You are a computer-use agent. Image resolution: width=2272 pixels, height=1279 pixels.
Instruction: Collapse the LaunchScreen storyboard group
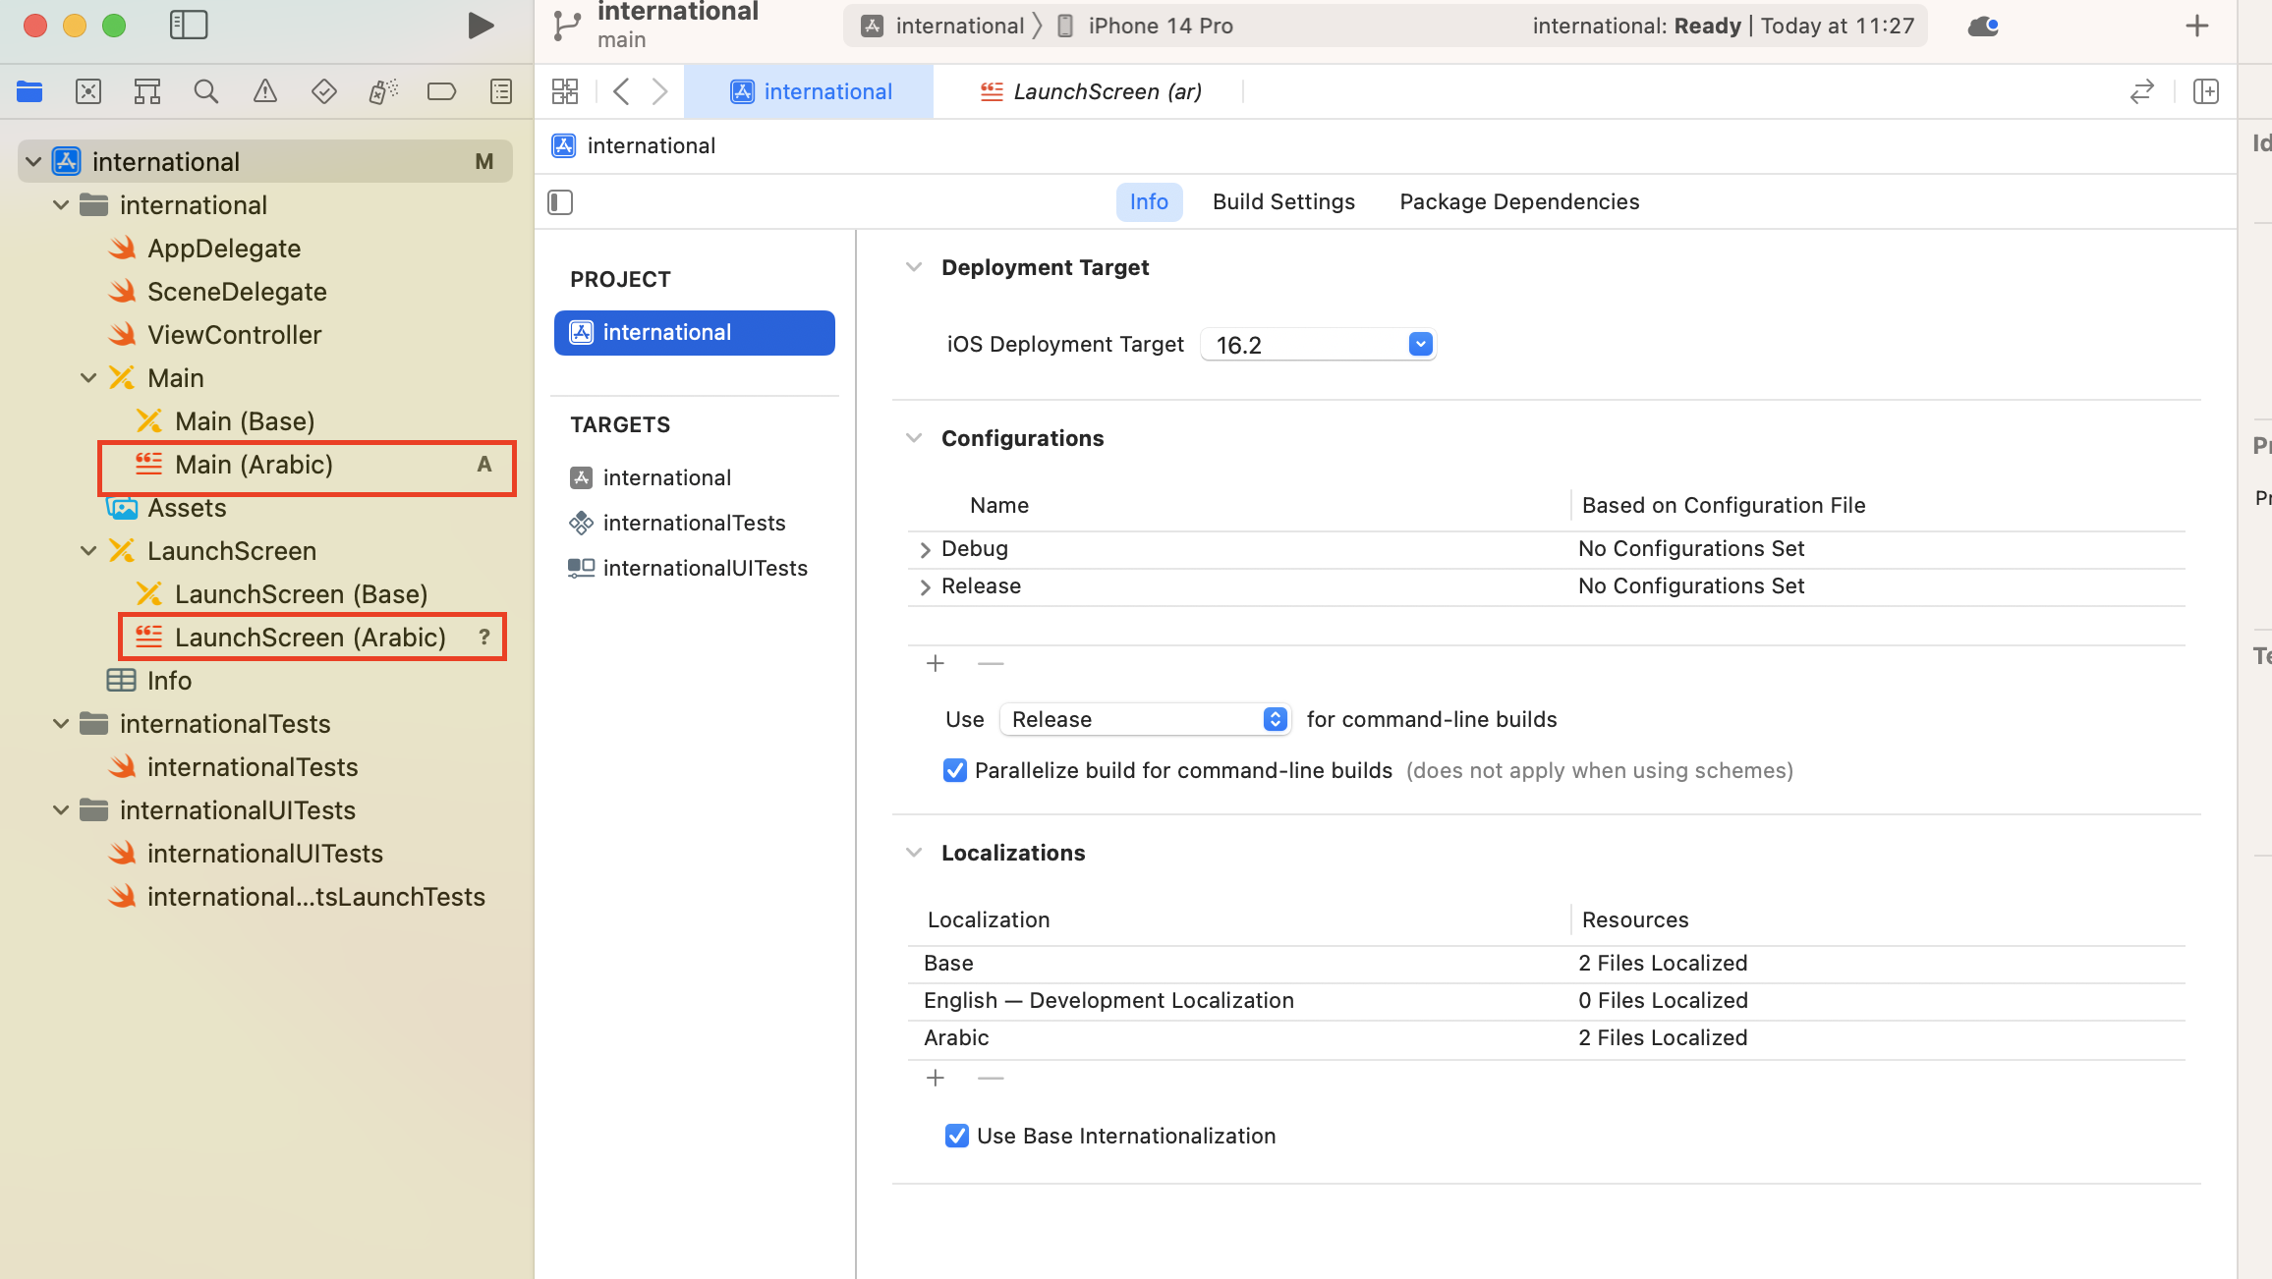88,550
